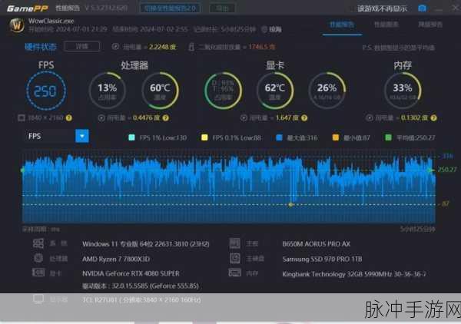The height and width of the screenshot is (324, 461).
Task: Click the 26% video memory gauge
Action: (327, 91)
